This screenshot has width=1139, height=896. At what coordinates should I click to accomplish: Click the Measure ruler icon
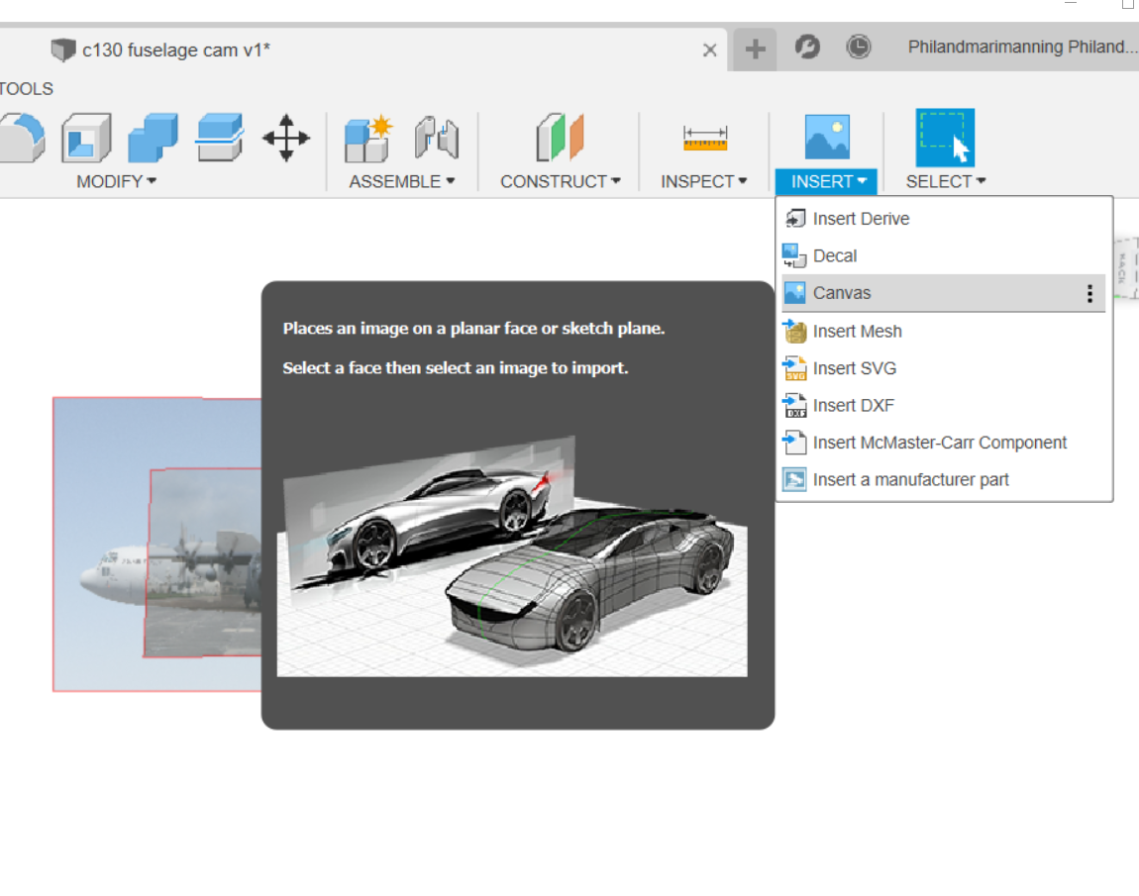coord(704,138)
